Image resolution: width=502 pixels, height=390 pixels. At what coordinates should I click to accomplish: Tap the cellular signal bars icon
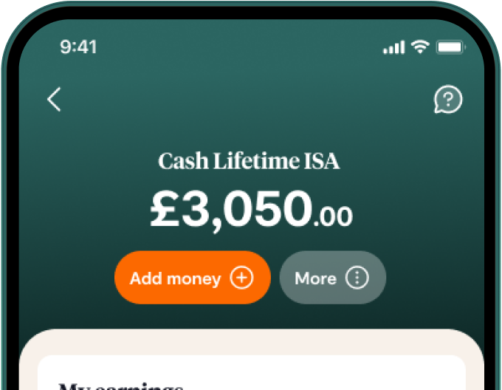pos(393,47)
